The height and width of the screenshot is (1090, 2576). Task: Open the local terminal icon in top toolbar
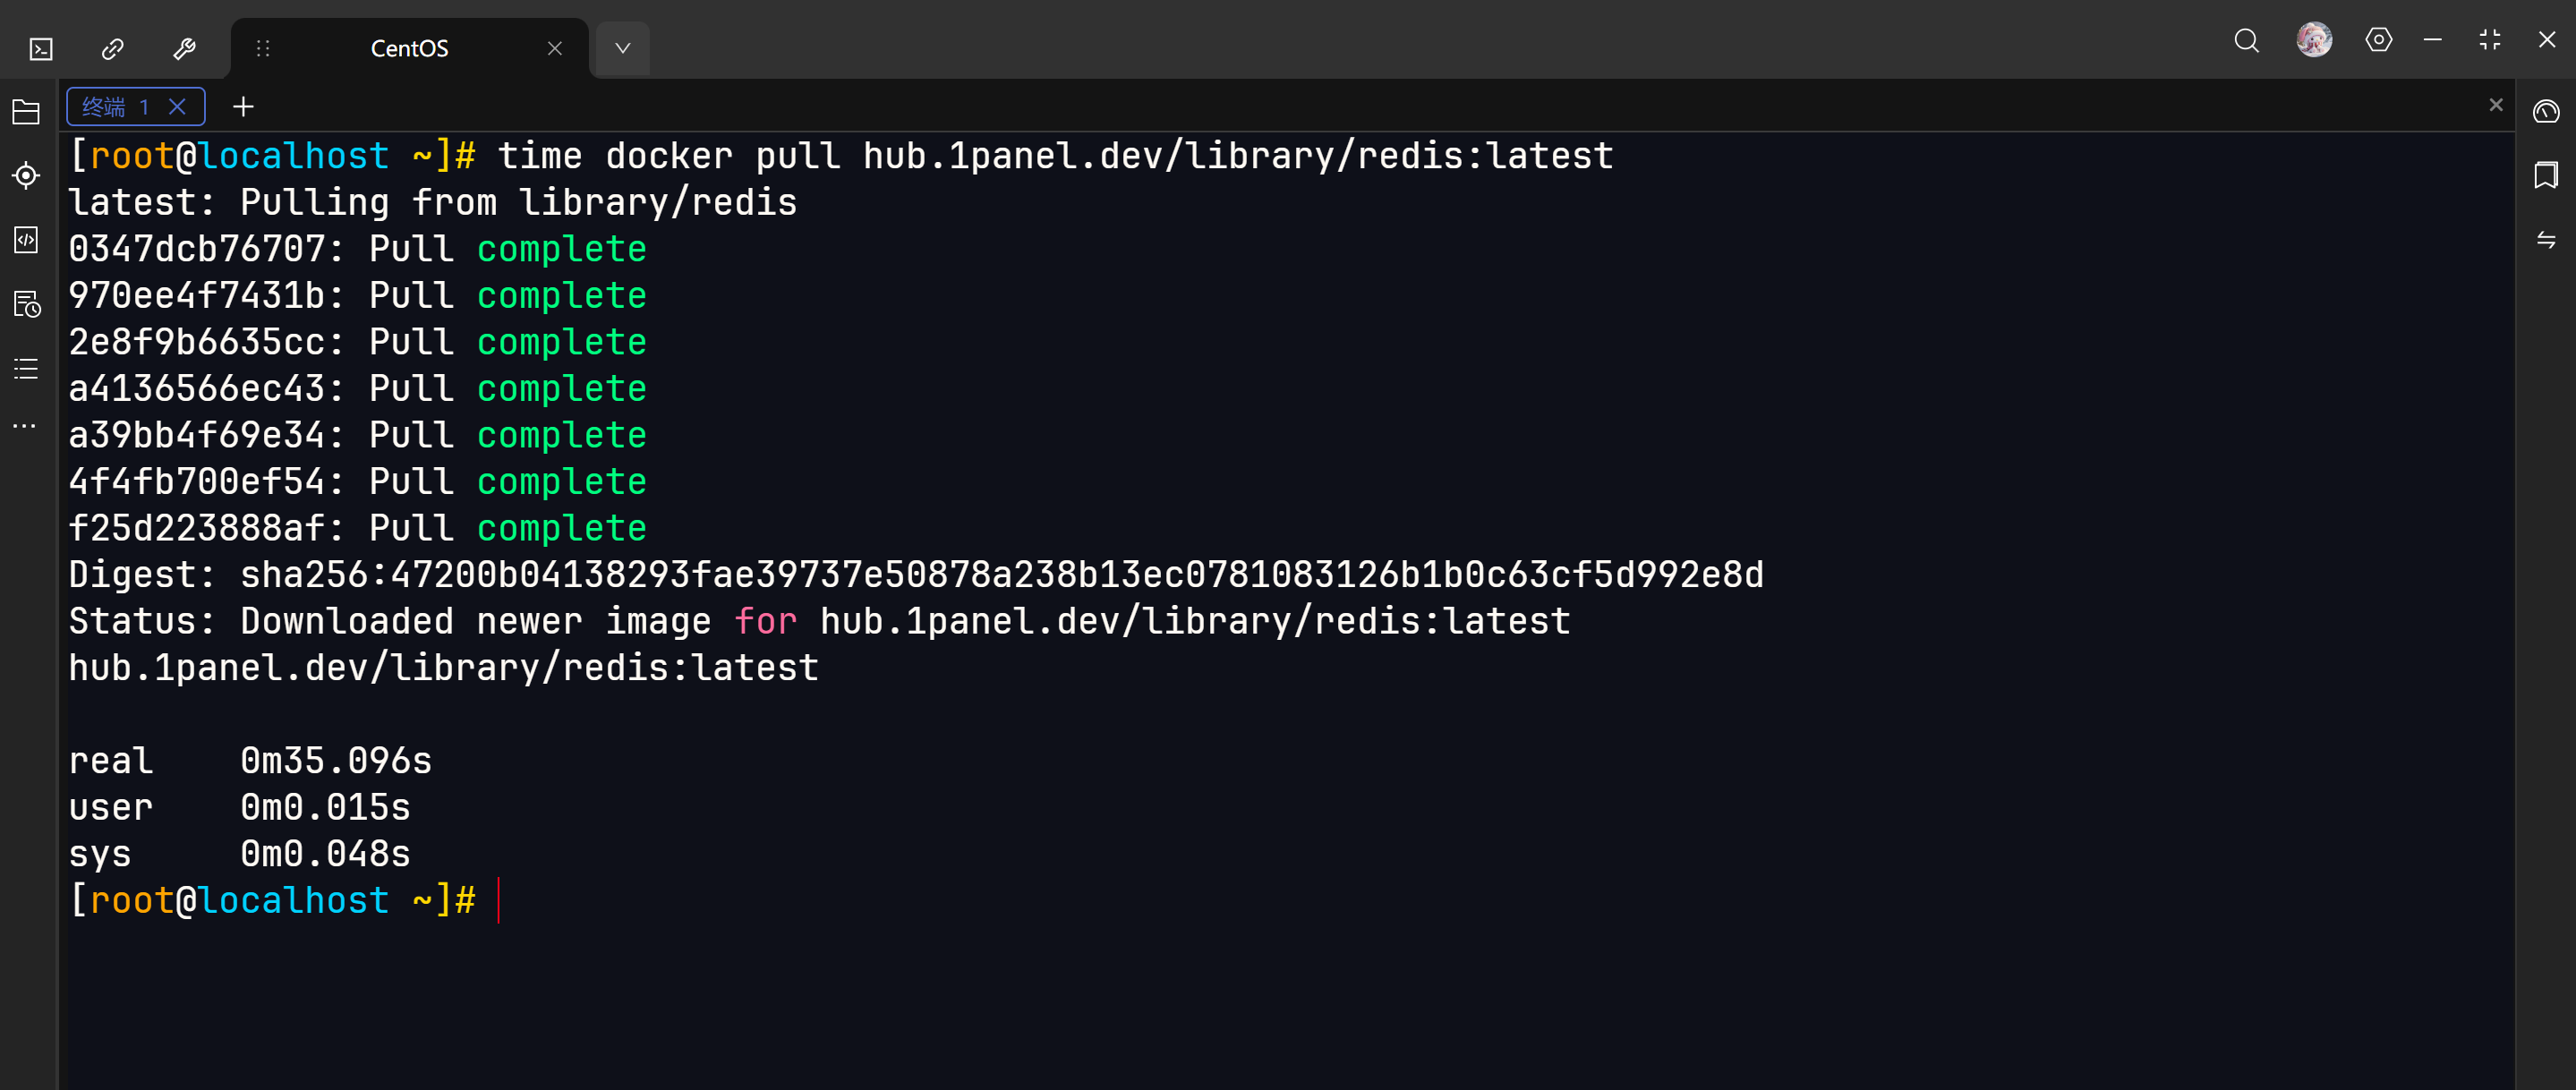pos(40,47)
